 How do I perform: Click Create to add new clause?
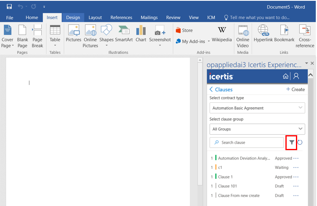click(x=295, y=89)
